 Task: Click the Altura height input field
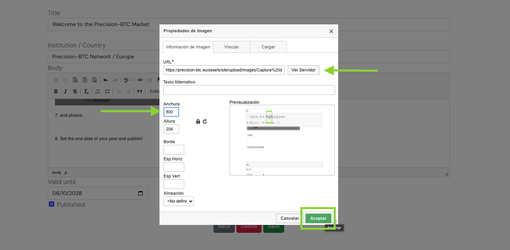click(x=171, y=129)
